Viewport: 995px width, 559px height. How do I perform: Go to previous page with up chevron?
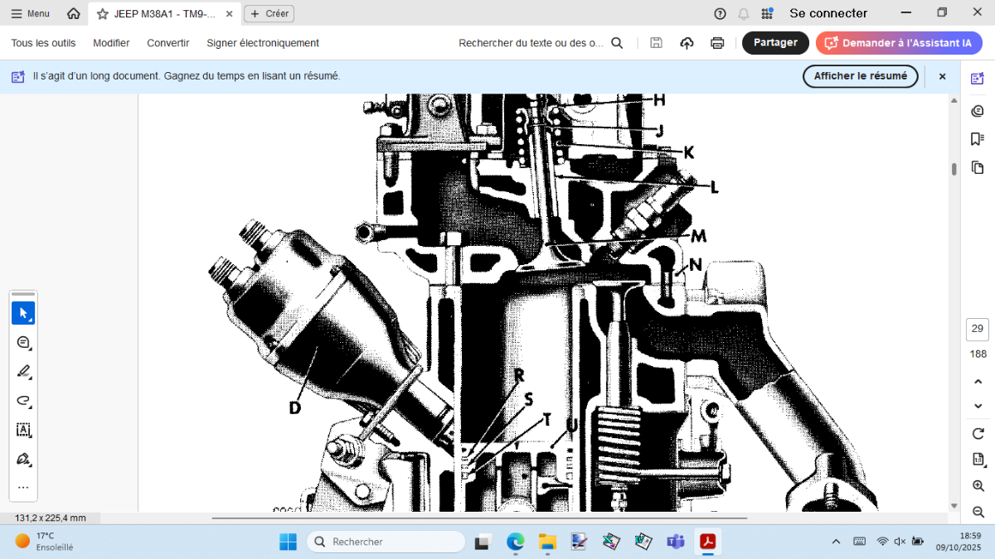pyautogui.click(x=977, y=381)
